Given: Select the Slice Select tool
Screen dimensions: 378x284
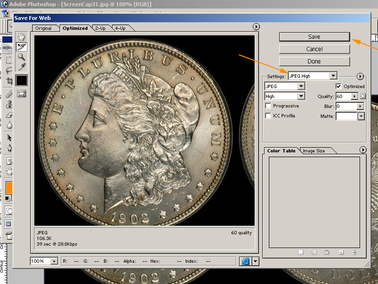Looking at the screenshot, I should pyautogui.click(x=22, y=47).
